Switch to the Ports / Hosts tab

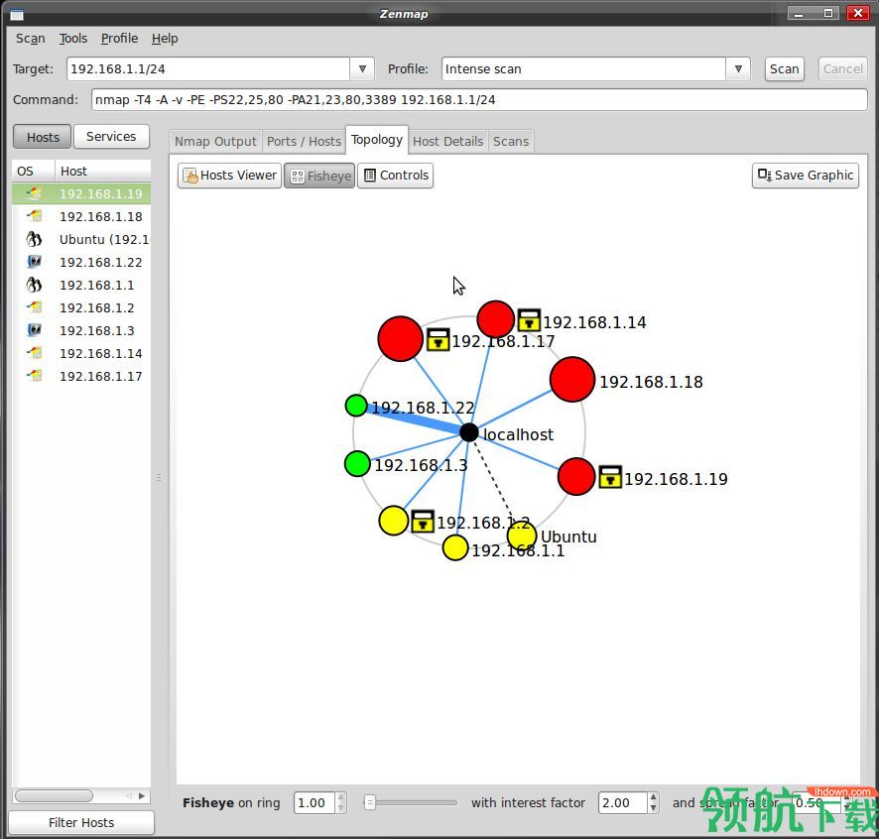304,141
